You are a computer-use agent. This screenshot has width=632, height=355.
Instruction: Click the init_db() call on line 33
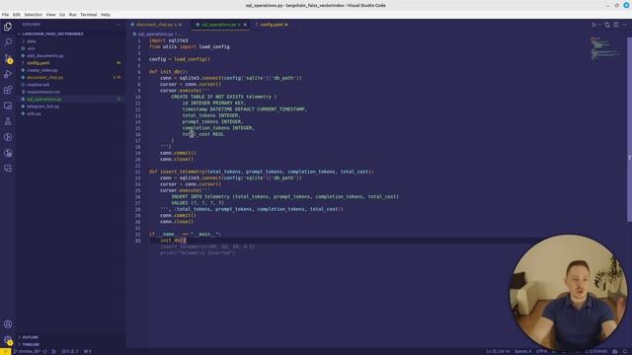click(x=173, y=241)
